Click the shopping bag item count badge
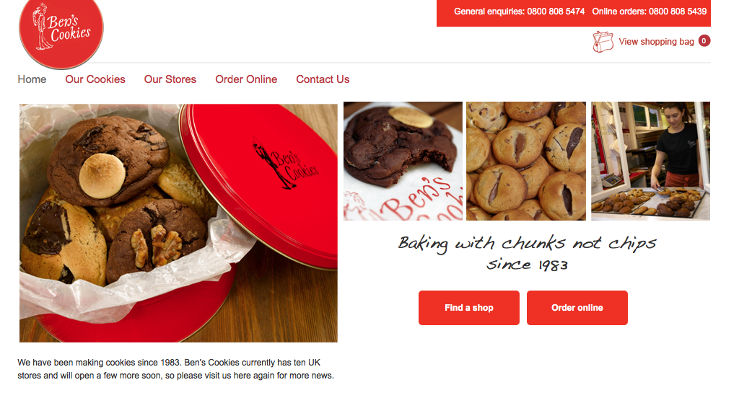Screen dimensions: 739x416 (x=704, y=41)
